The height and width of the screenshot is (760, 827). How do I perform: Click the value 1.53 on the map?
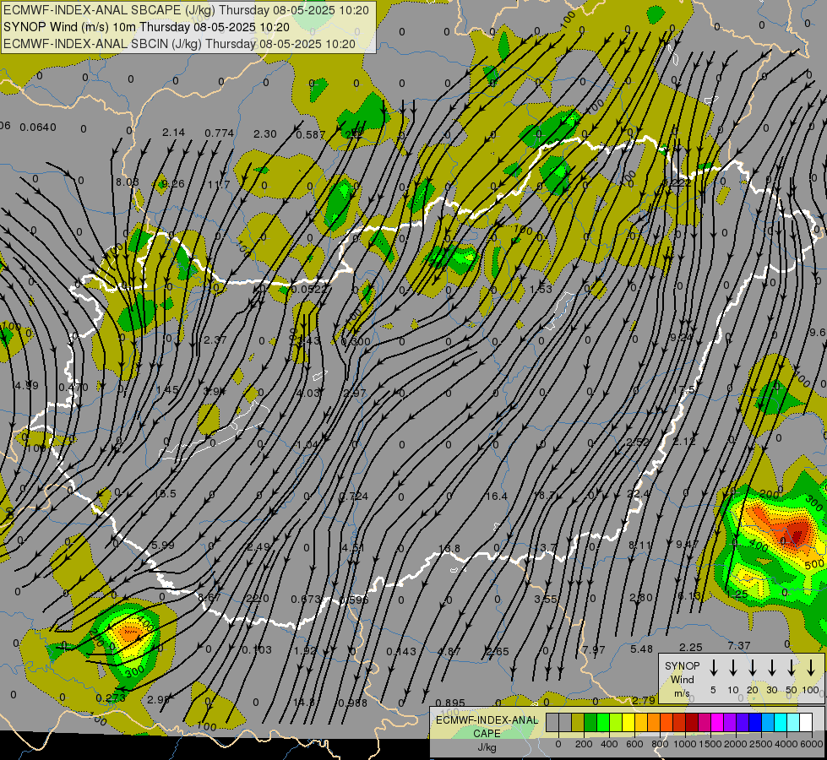click(541, 289)
